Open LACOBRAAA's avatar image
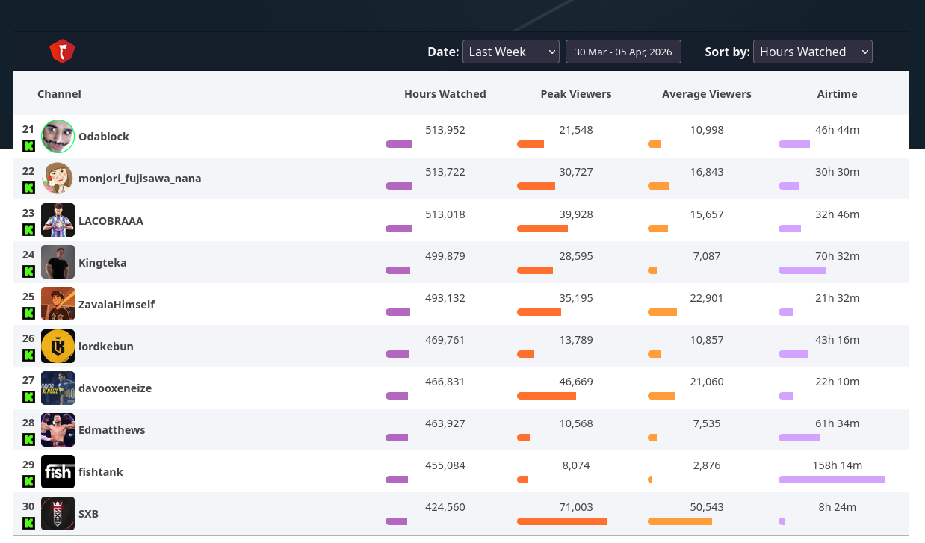This screenshot has width=925, height=543. 58,220
